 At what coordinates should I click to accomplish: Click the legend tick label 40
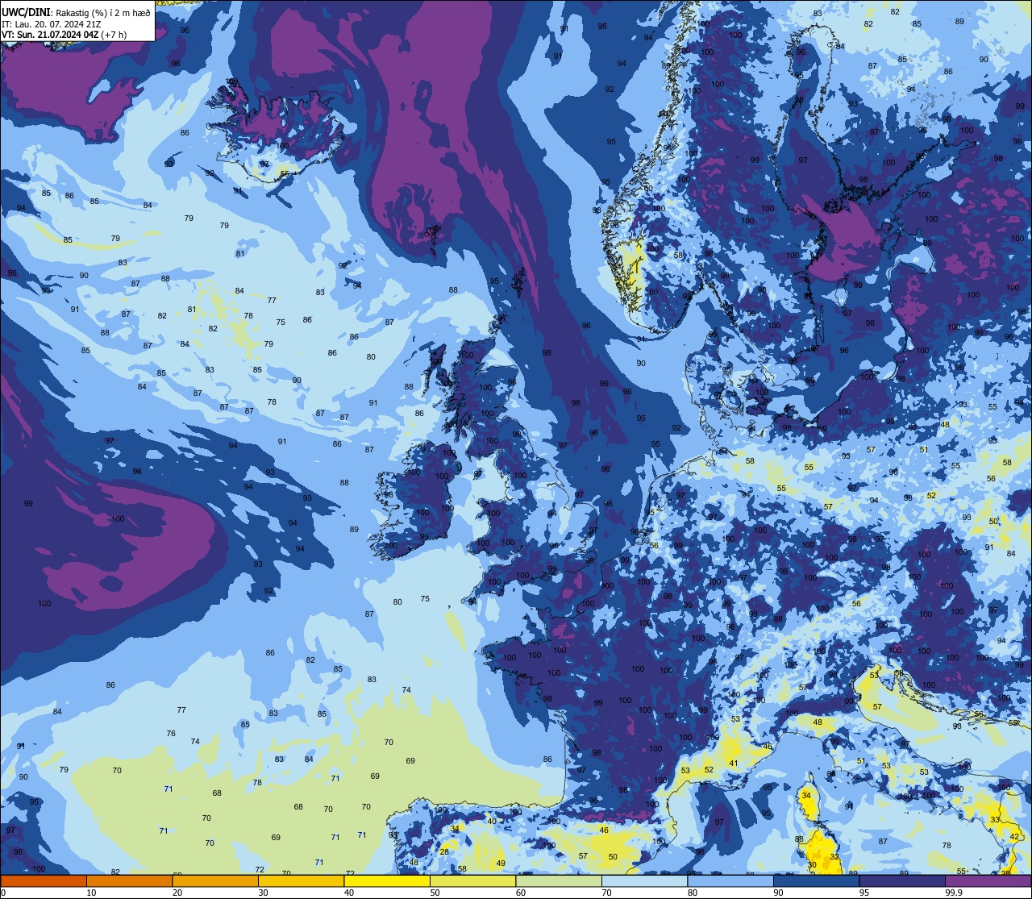point(349,893)
